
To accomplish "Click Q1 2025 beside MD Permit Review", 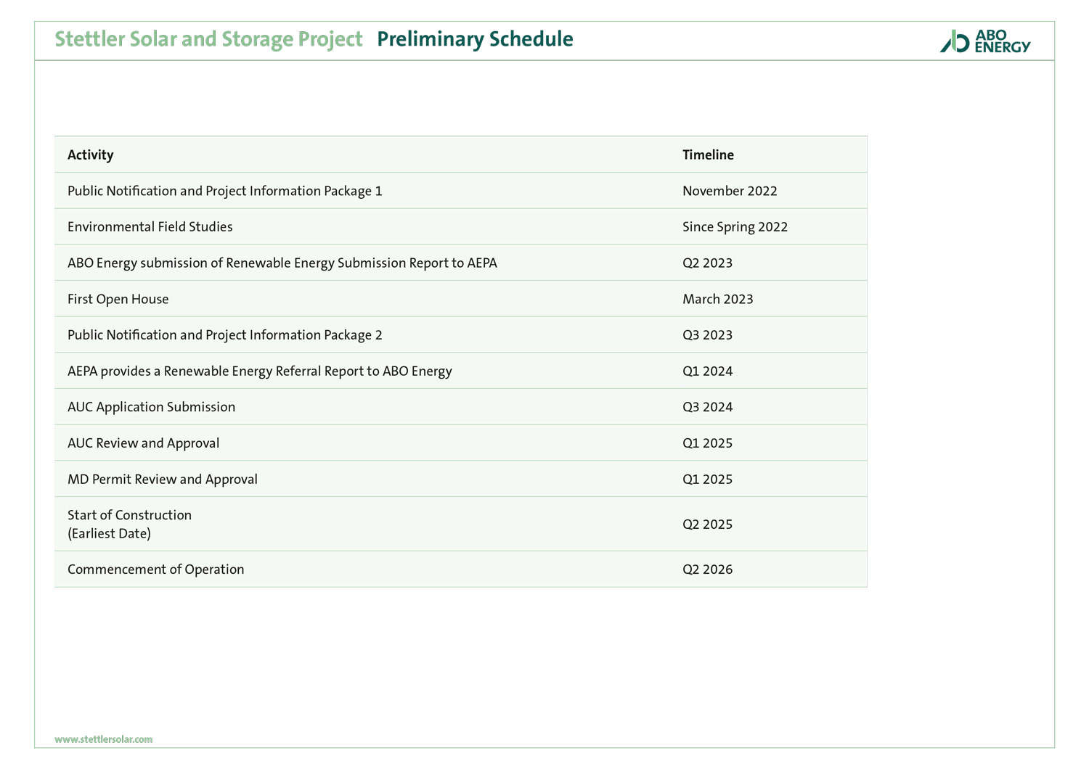I will point(707,479).
